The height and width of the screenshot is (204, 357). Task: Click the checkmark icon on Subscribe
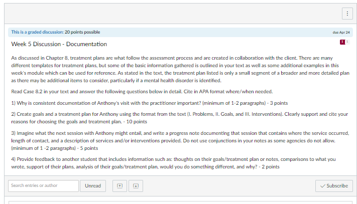322,186
